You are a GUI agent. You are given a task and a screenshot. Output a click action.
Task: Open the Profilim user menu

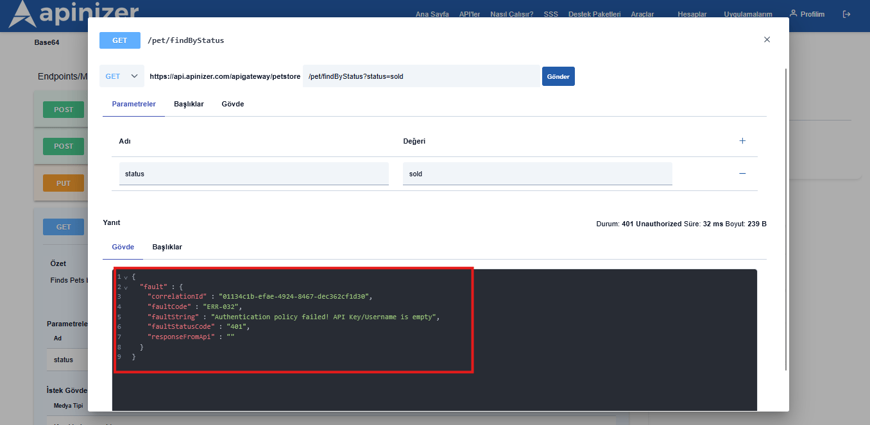(x=807, y=14)
